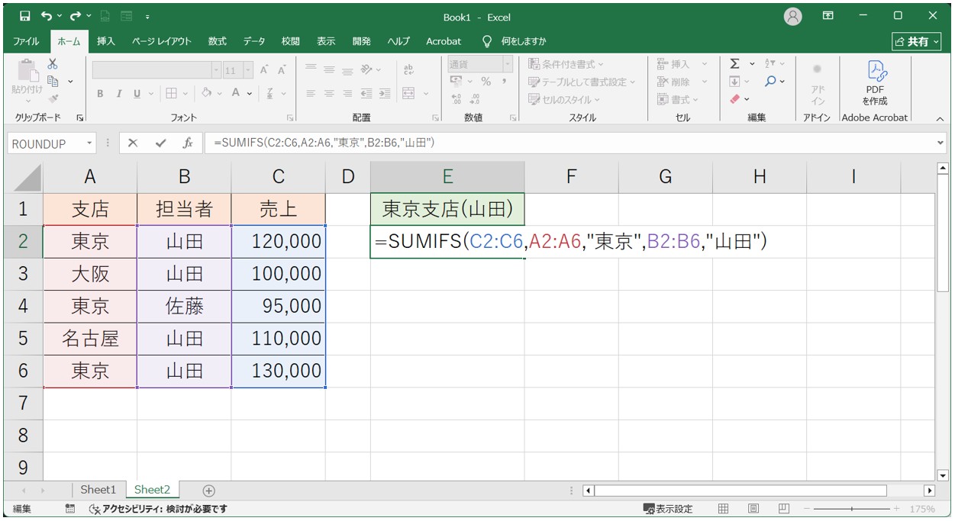This screenshot has height=521, width=955.
Task: Open the Find and Select magnifier
Action: [770, 81]
